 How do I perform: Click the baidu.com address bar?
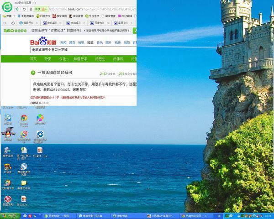tap(92, 9)
